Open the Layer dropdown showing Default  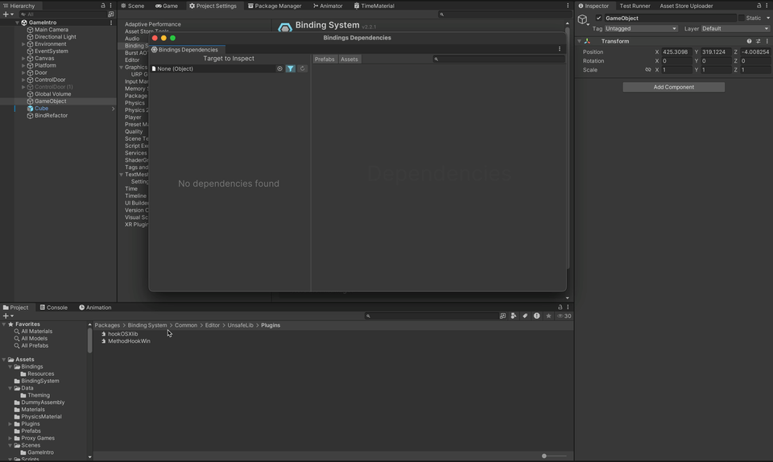pyautogui.click(x=734, y=28)
